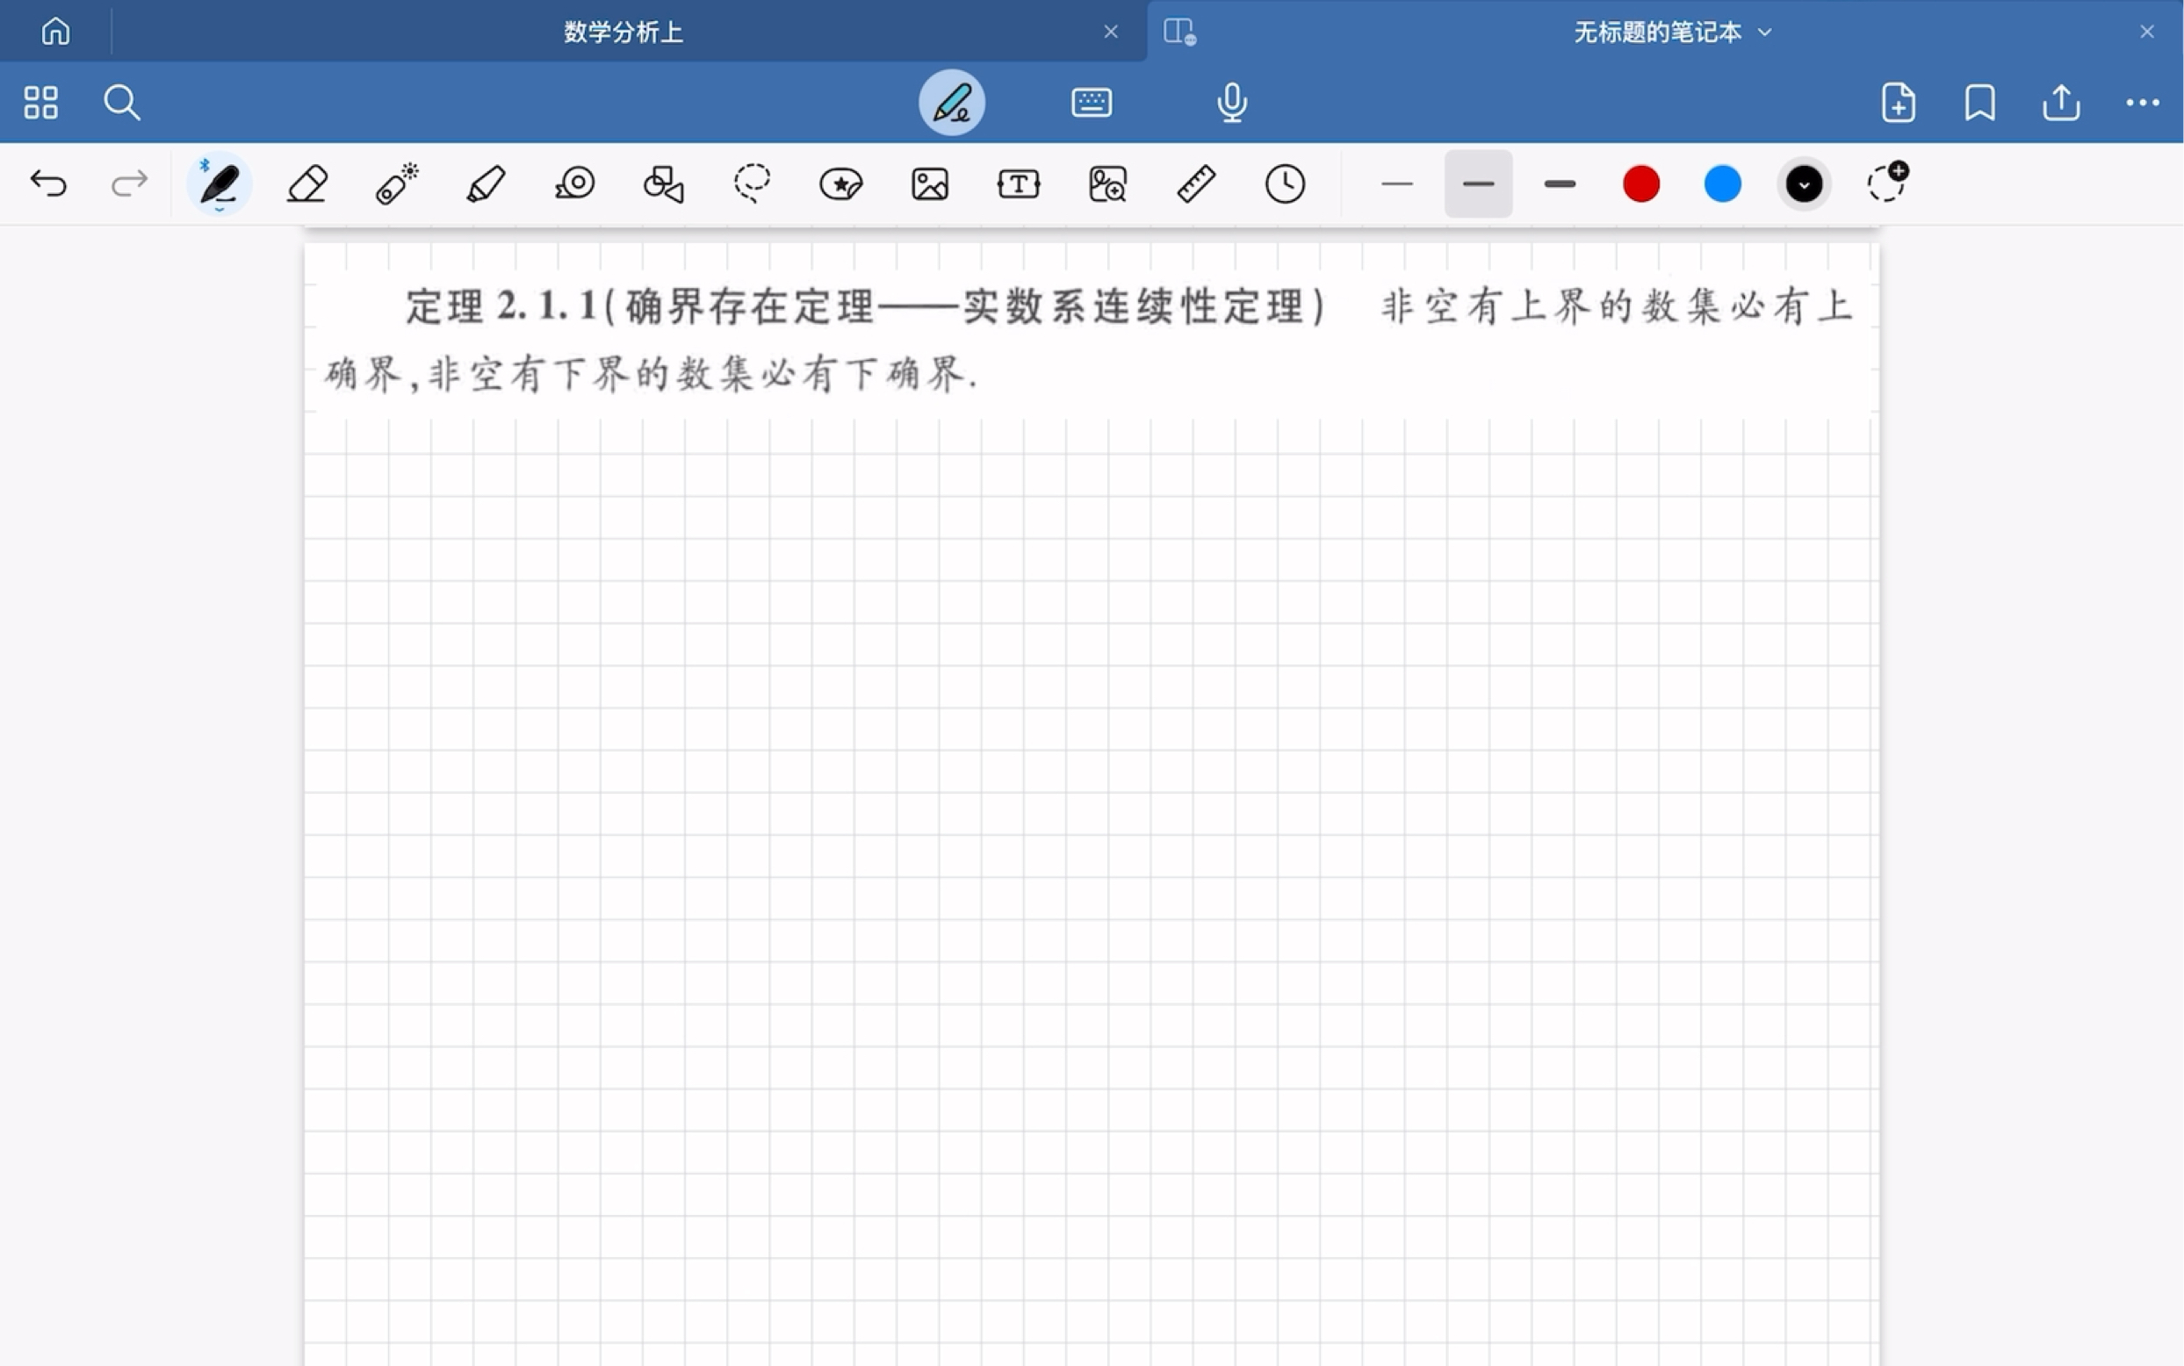Image resolution: width=2184 pixels, height=1366 pixels.
Task: Open the more options ellipsis menu
Action: click(x=2143, y=102)
